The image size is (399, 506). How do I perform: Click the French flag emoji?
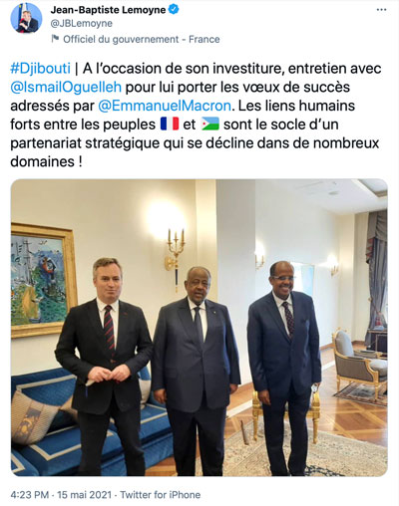[x=170, y=124]
